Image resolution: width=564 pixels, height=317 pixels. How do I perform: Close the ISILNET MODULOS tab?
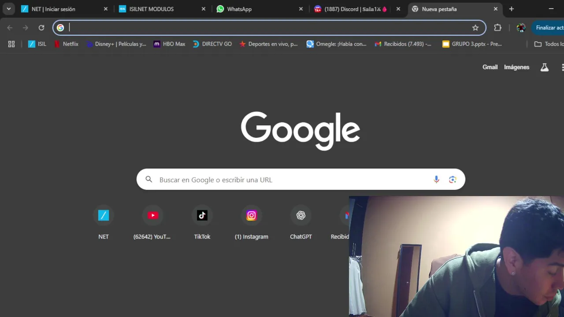(x=204, y=9)
